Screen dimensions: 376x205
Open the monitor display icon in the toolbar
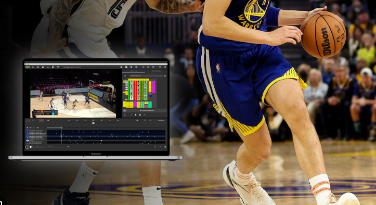58,67
